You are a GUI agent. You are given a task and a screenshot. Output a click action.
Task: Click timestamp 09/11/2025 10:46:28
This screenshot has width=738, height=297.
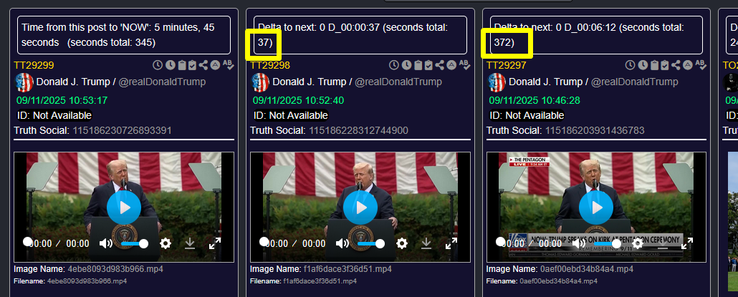point(535,100)
